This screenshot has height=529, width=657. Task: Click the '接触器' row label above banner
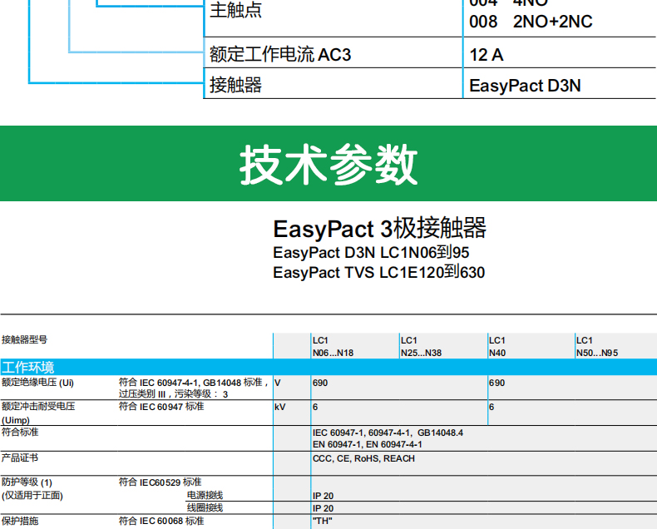point(235,85)
